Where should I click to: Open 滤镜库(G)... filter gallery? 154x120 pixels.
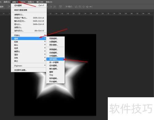[x=29, y=15]
